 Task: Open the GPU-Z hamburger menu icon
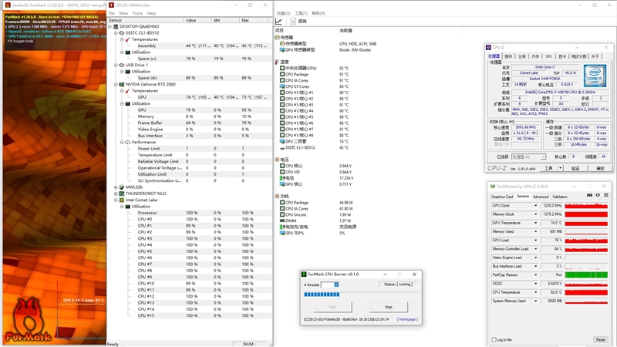pos(606,195)
